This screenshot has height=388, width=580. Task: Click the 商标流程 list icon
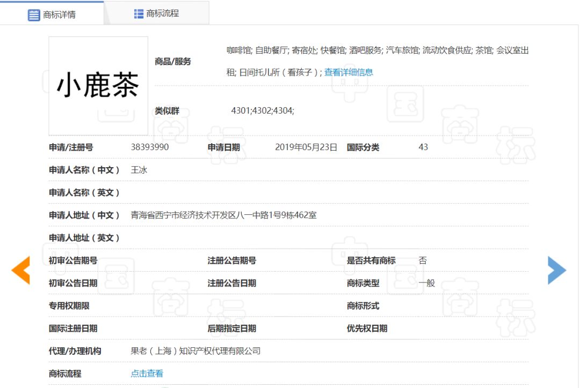tap(139, 13)
